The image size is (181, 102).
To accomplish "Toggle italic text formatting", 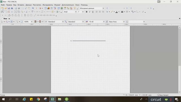I will pos(90,12).
